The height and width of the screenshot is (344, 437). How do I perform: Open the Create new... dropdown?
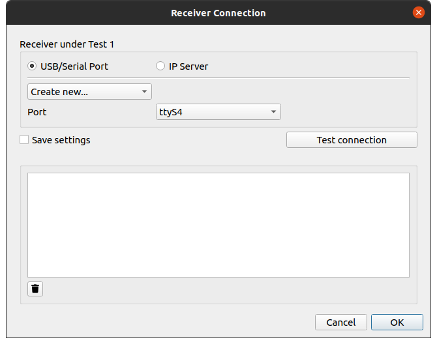tap(89, 92)
